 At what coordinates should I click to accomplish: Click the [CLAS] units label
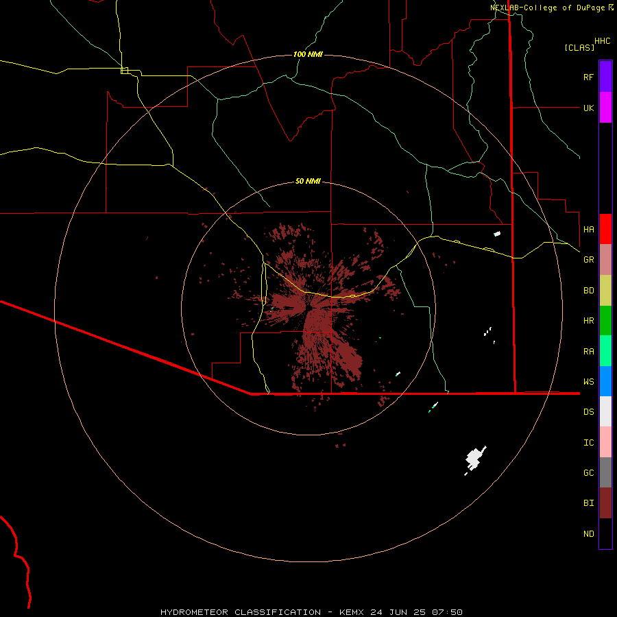tap(579, 48)
